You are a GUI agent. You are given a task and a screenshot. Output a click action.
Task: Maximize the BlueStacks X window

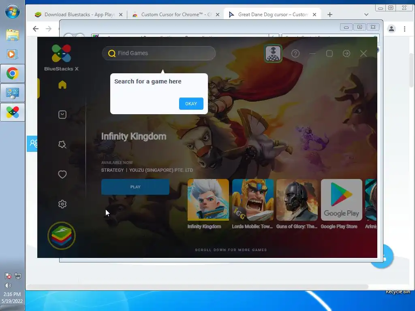click(x=329, y=54)
